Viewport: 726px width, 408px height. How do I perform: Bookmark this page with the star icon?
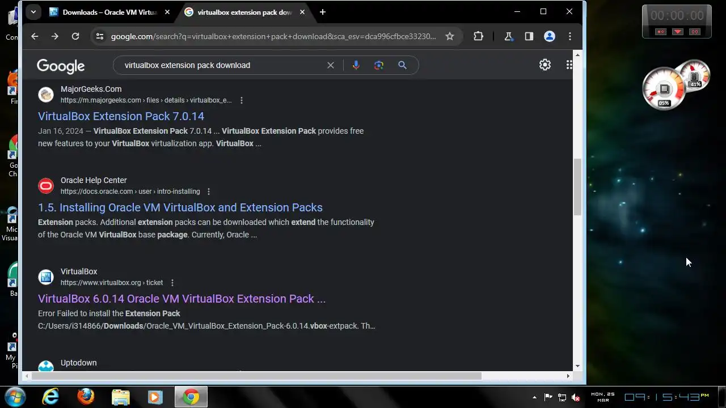click(x=450, y=36)
